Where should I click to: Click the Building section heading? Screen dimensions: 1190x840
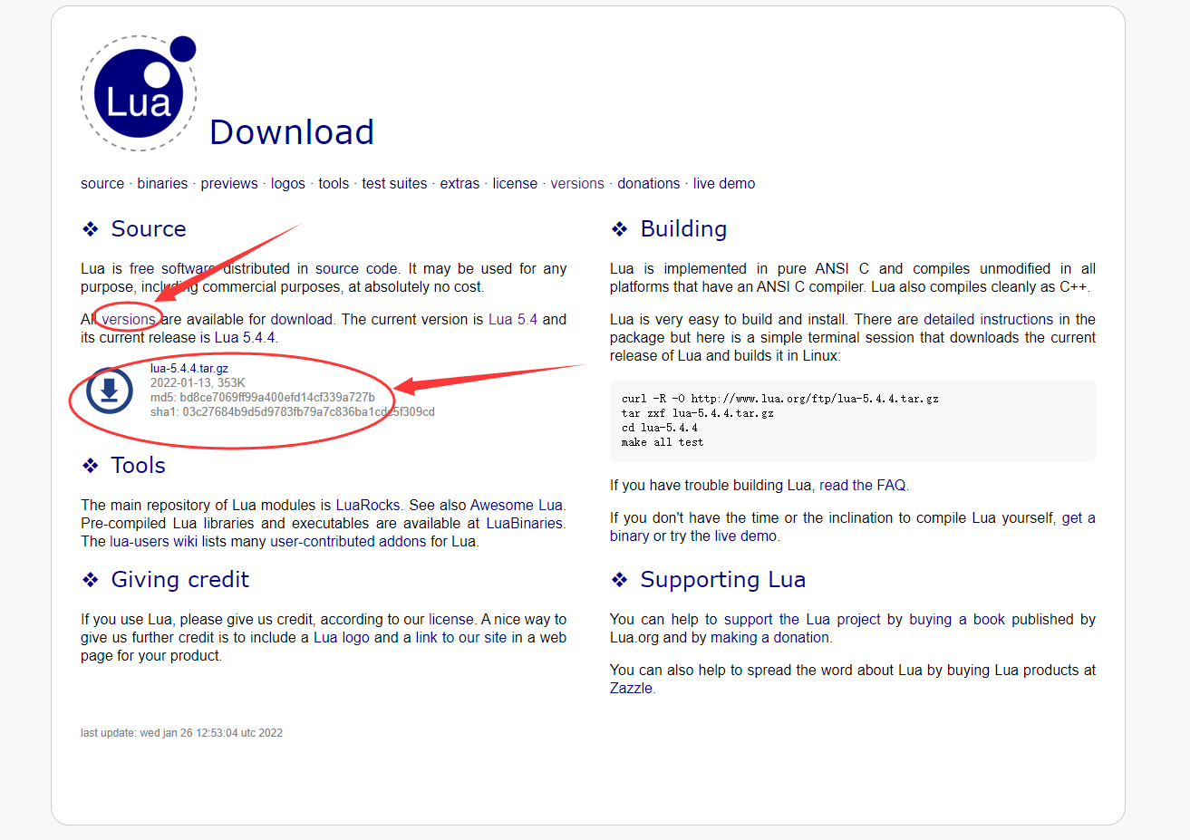click(x=683, y=228)
